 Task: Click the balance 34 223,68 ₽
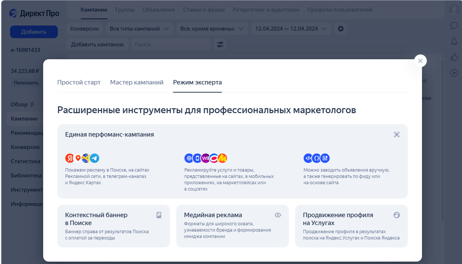coord(25,71)
